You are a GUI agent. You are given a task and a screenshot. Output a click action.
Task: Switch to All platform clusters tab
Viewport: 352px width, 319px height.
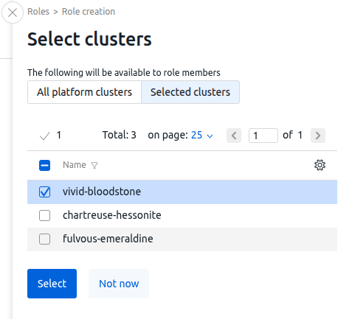[84, 92]
